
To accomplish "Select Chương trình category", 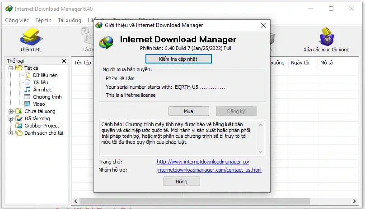I will (47, 97).
